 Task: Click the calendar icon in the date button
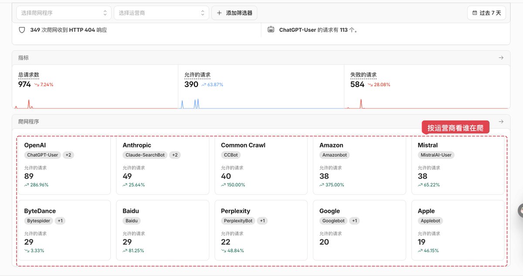tap(475, 13)
